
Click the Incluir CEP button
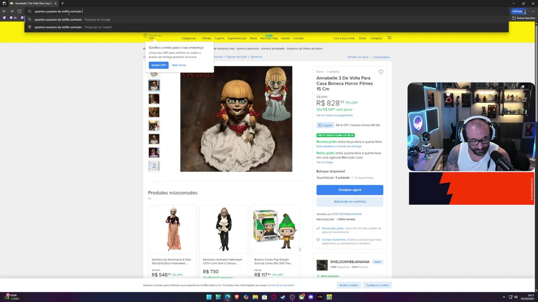(x=158, y=65)
